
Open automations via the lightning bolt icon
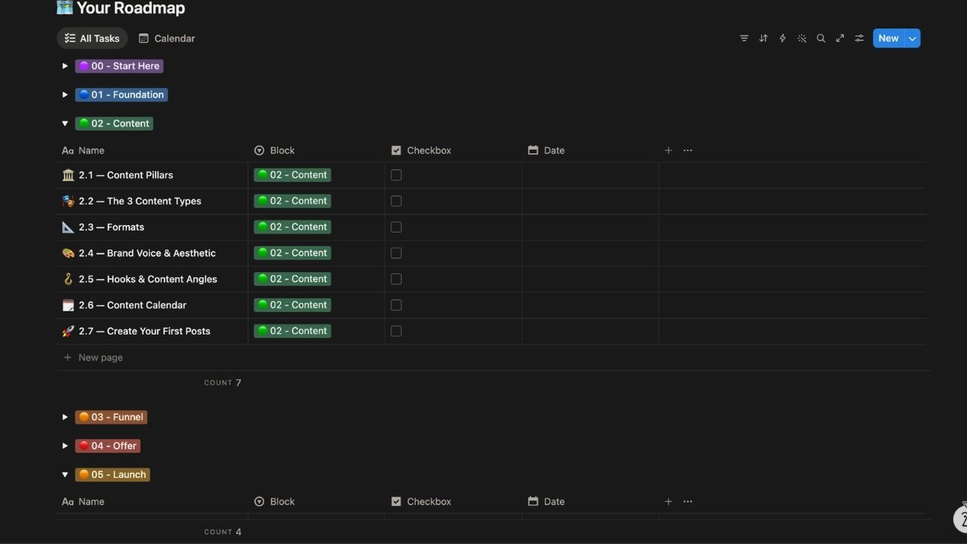pos(782,38)
